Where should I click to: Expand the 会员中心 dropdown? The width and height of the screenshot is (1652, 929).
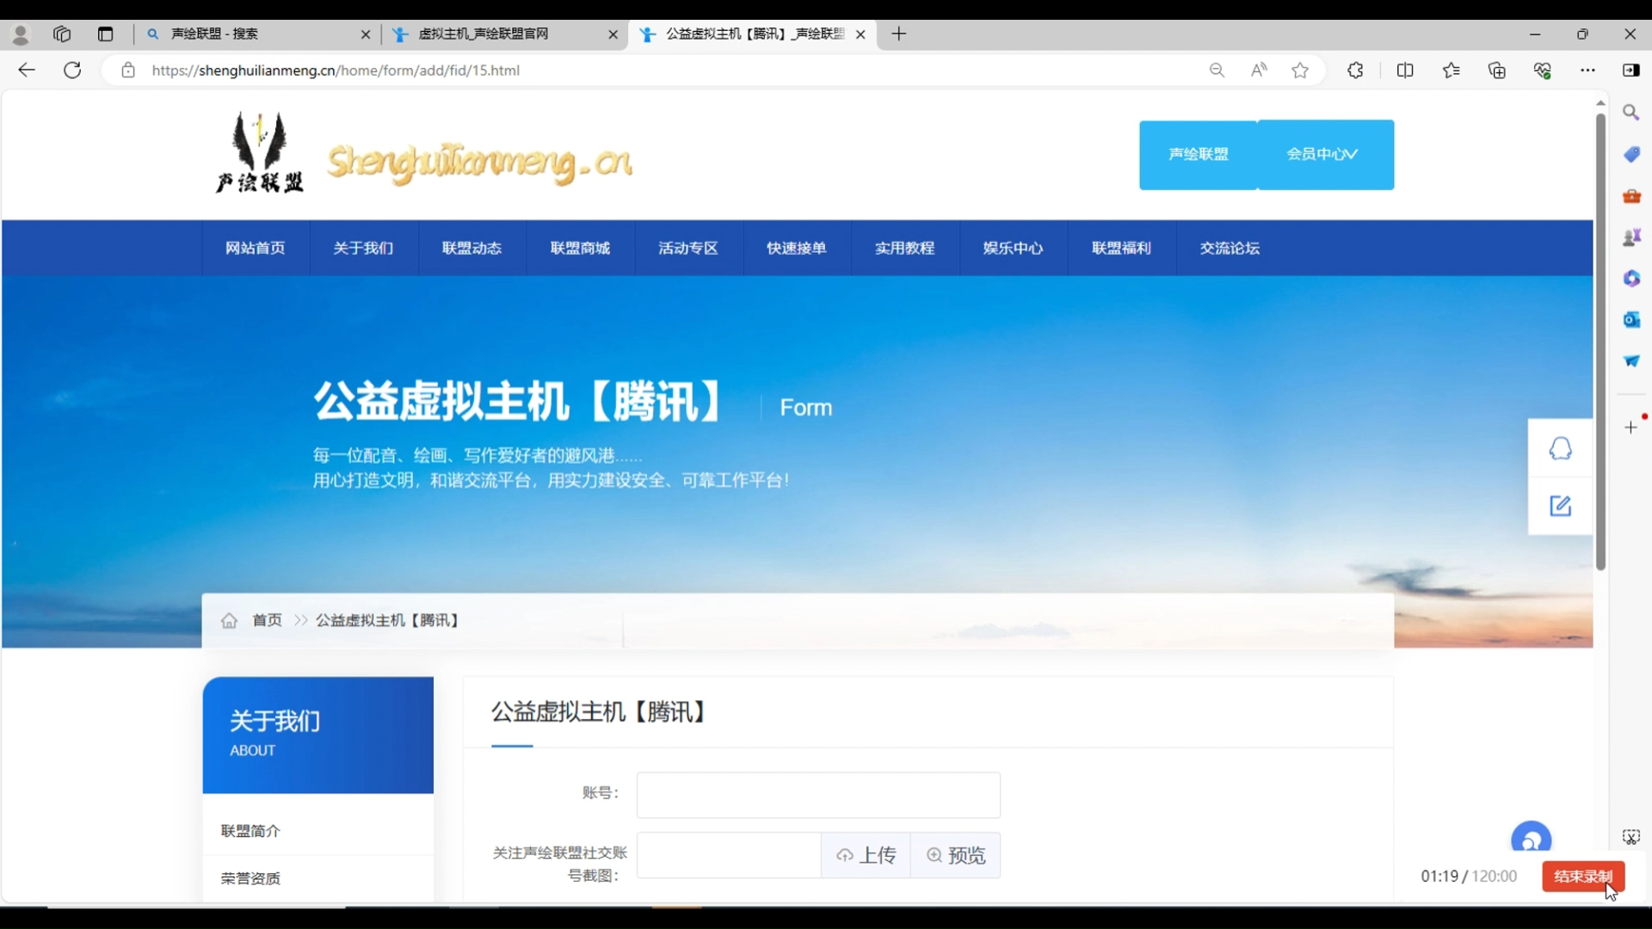coord(1326,155)
